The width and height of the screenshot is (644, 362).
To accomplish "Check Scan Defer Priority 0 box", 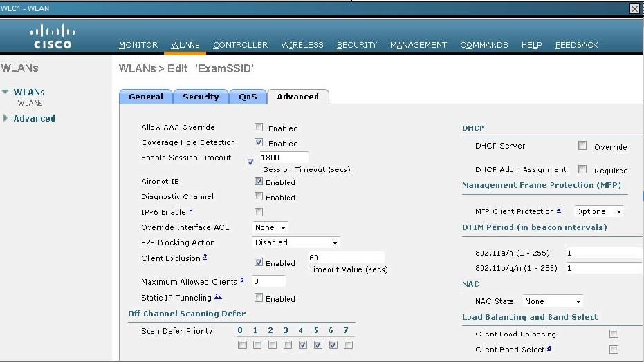I will 242,345.
